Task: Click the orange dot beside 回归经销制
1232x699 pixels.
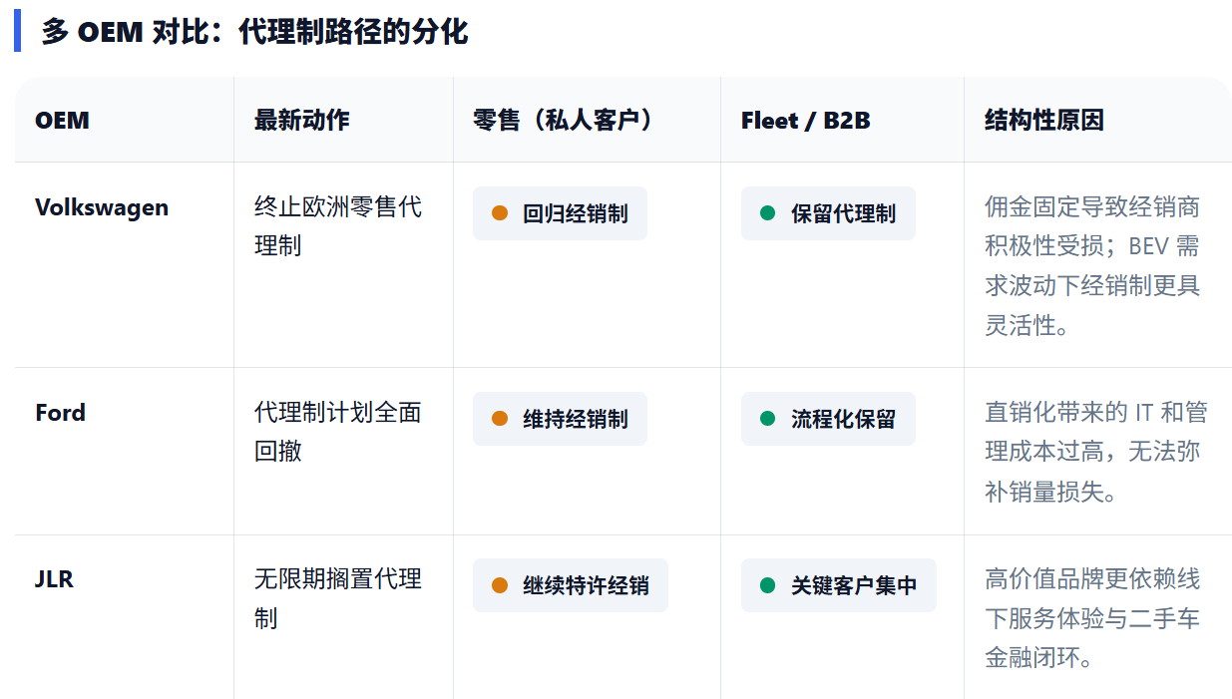Action: click(500, 213)
